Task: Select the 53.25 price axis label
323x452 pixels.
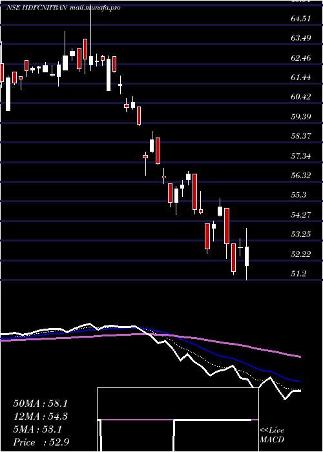Action: (300, 234)
